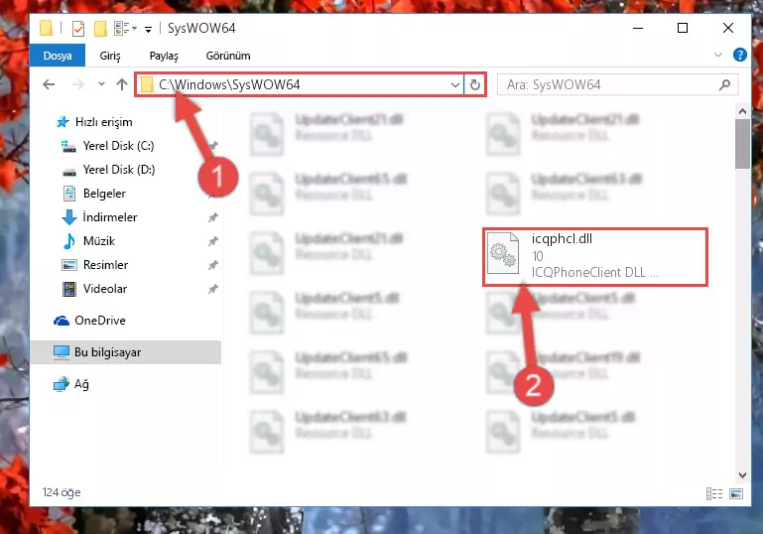This screenshot has height=534, width=763.
Task: Open Yerel Disk (D:) in sidebar
Action: pos(119,170)
